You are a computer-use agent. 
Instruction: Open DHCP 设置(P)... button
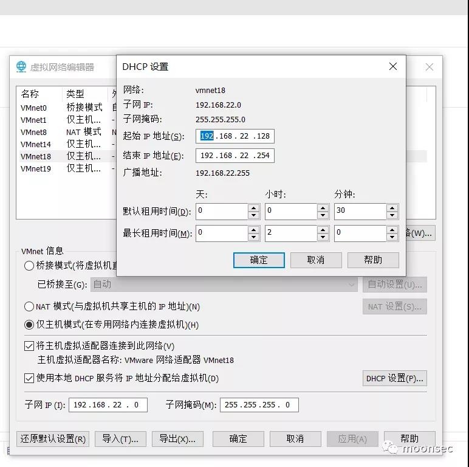click(x=394, y=378)
